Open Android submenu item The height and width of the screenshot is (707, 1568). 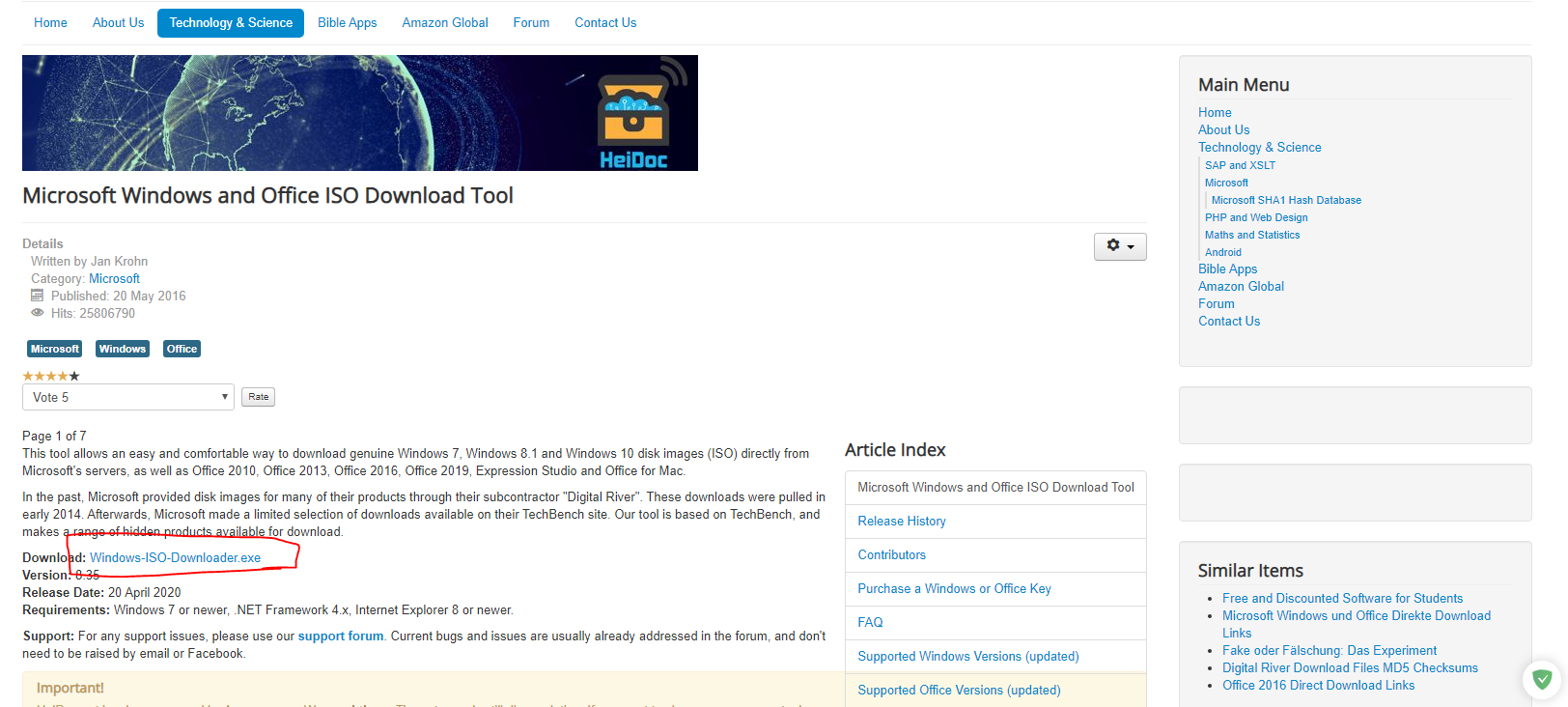1223,252
